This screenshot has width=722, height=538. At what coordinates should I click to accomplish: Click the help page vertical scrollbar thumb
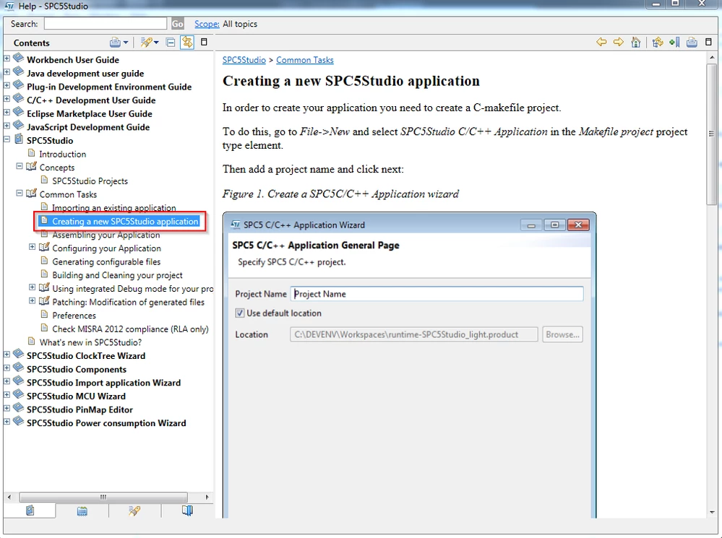click(x=711, y=134)
